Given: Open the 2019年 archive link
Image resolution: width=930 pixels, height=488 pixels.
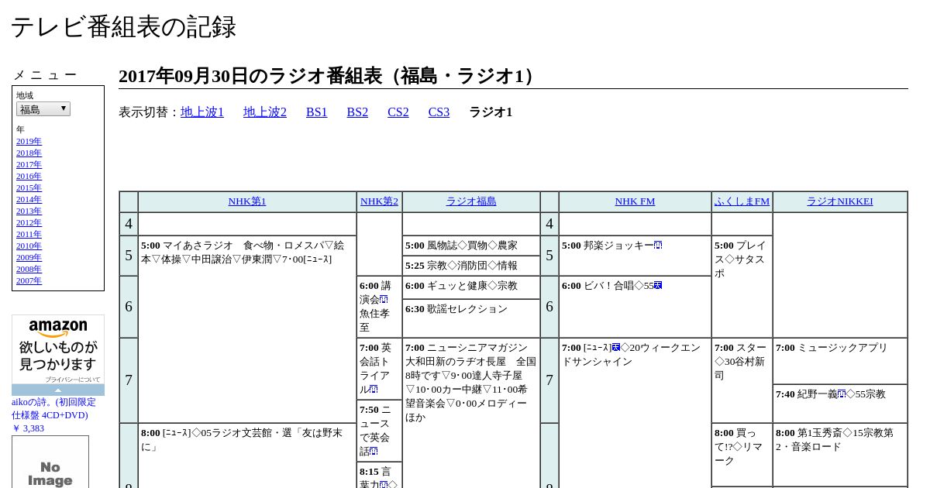Looking at the screenshot, I should coord(29,141).
